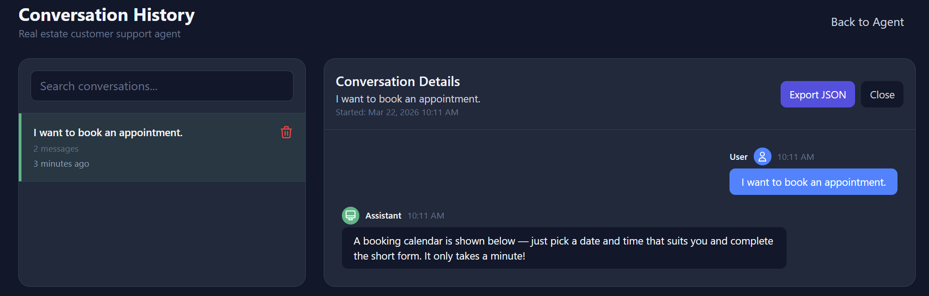Open Back to Agent
929x296 pixels.
coord(867,22)
